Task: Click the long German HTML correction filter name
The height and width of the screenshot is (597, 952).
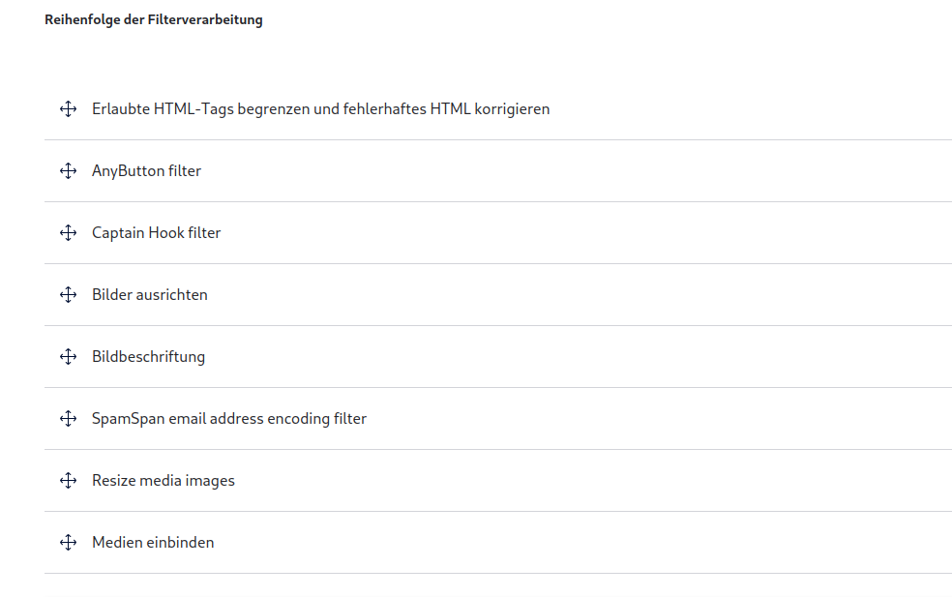Action: click(320, 108)
